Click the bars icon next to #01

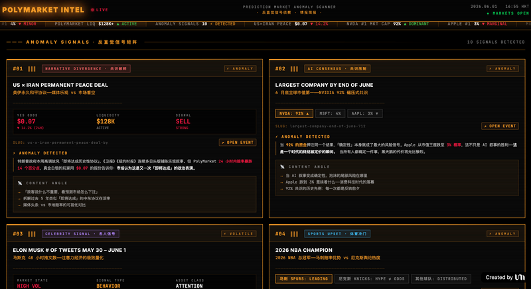tap(32, 69)
